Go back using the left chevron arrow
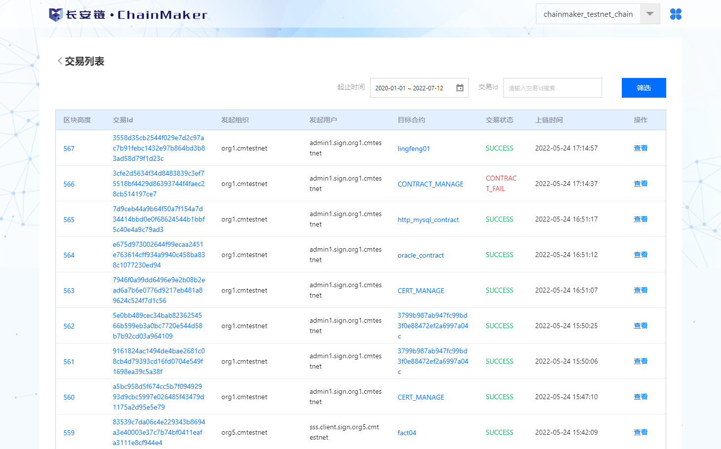Screen dimensions: 721x449 (60, 61)
